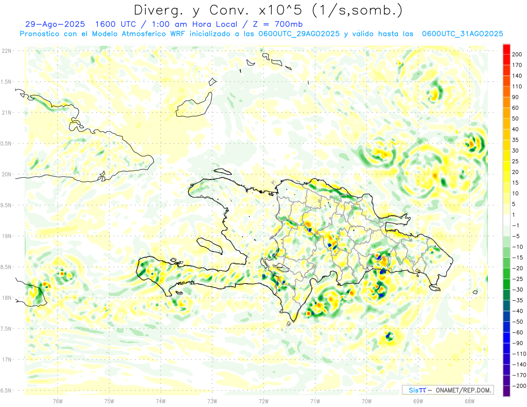This screenshot has width=527, height=407.
Task: Click the latitude label '19N'
Action: tap(7, 236)
